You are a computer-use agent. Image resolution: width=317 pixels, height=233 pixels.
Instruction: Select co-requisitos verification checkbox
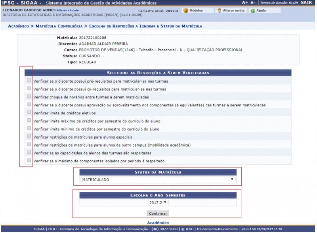click(29, 89)
